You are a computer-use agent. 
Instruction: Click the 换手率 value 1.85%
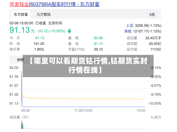pyautogui.click(x=39, y=49)
